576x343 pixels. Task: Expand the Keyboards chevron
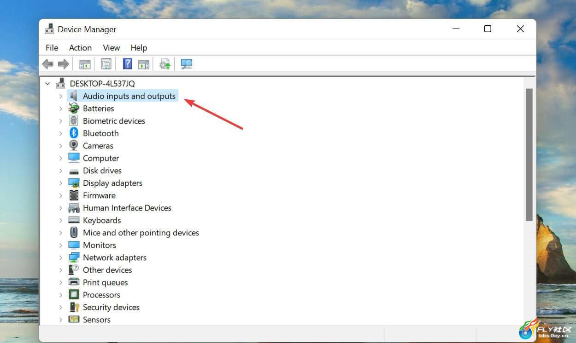pos(60,220)
